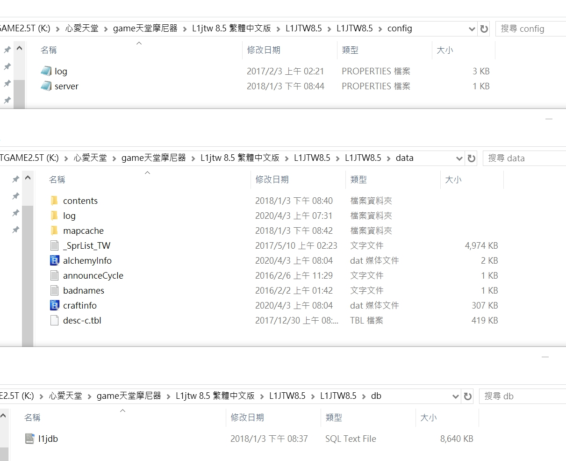Navigate to game天堂摩尼器 in data breadcrumb

(x=153, y=158)
